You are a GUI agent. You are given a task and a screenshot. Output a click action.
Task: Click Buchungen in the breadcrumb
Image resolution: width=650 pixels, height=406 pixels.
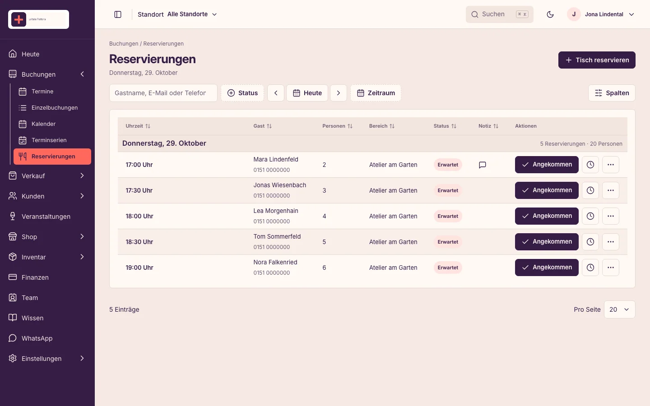[x=124, y=44]
